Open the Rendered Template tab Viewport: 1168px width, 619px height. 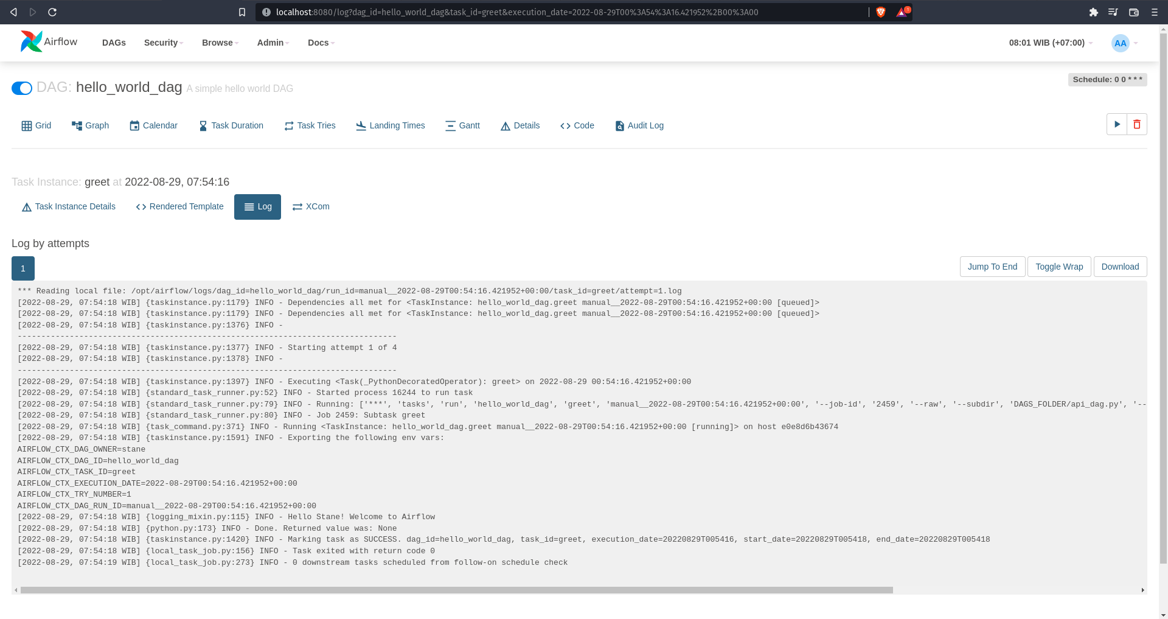[179, 207]
